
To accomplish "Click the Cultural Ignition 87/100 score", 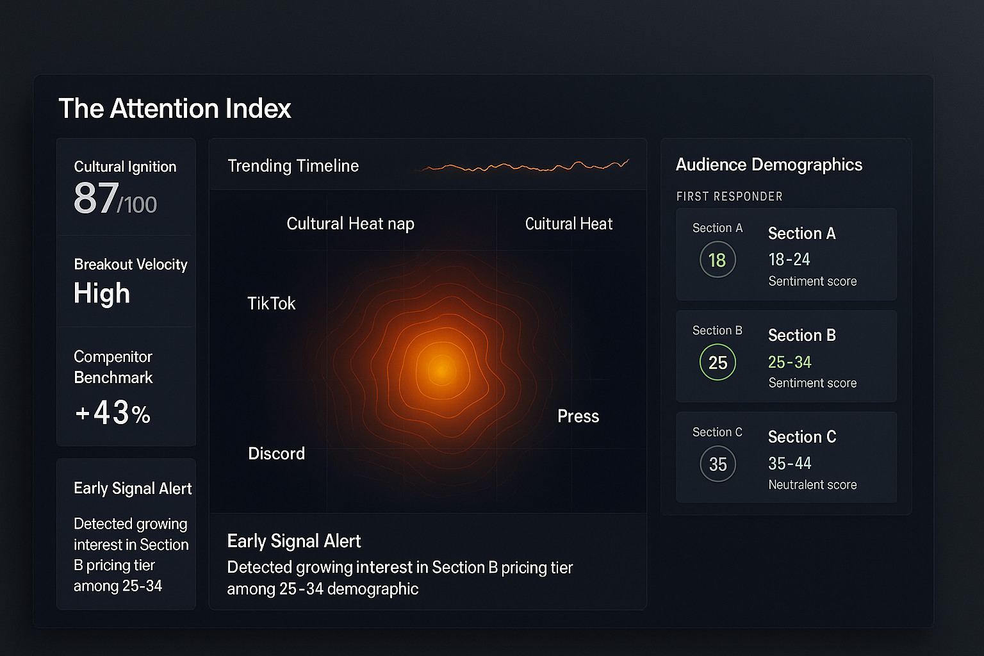I will click(x=115, y=199).
